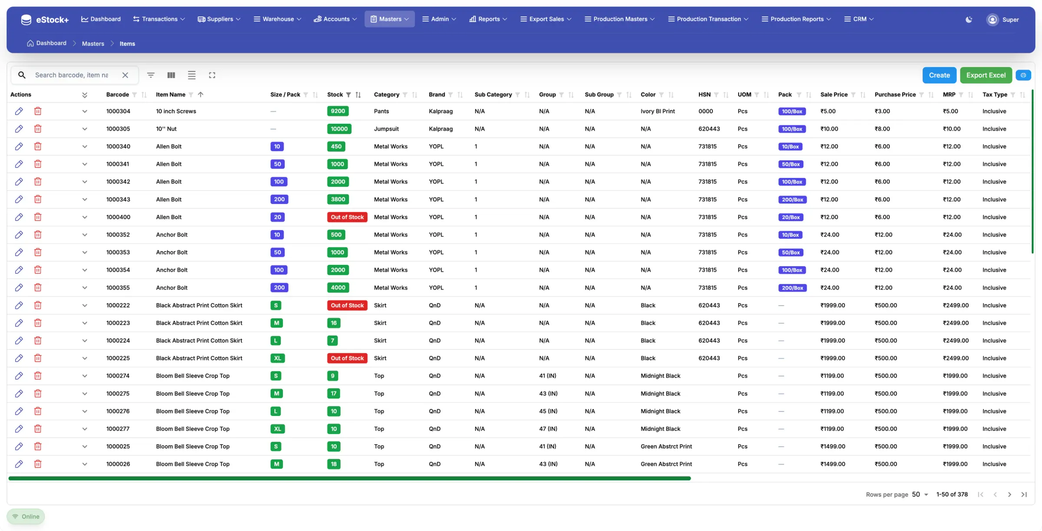The width and height of the screenshot is (1042, 531).
Task: Open the CRM menu
Action: pos(859,19)
